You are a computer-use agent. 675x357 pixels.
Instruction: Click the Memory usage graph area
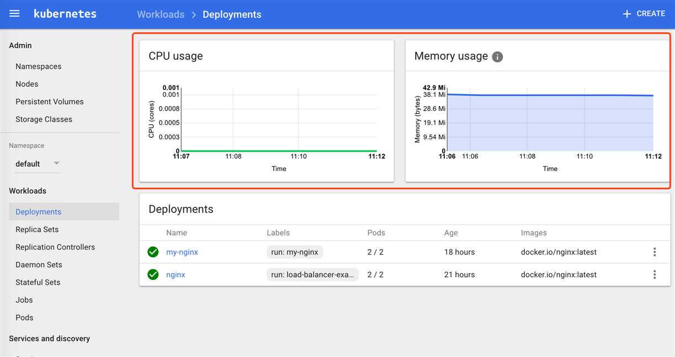pyautogui.click(x=550, y=123)
